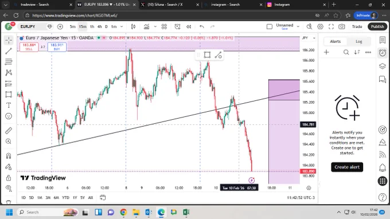Add a new alert with plus icon

coord(326,52)
